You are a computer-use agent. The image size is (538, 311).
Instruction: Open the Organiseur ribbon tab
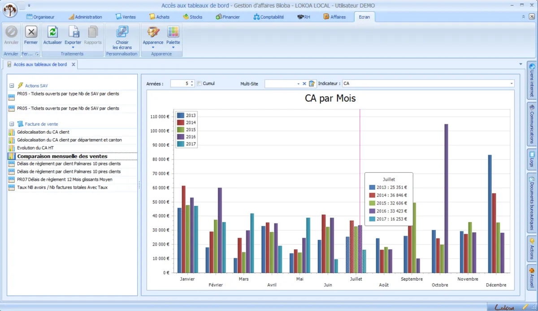pos(40,17)
